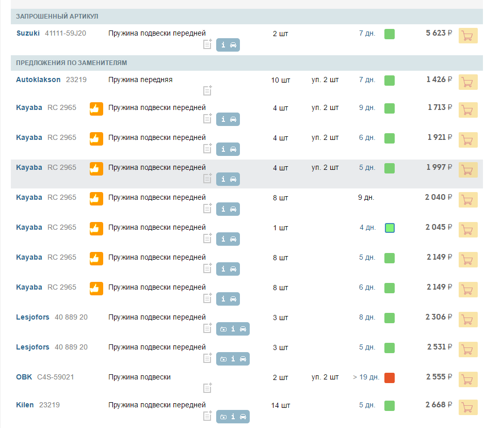
Task: Click cart icon for Kilen 23219
Action: [x=467, y=408]
